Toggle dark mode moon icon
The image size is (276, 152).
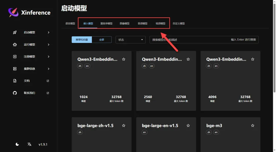click(17, 144)
